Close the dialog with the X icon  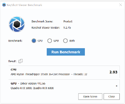[x=120, y=5]
